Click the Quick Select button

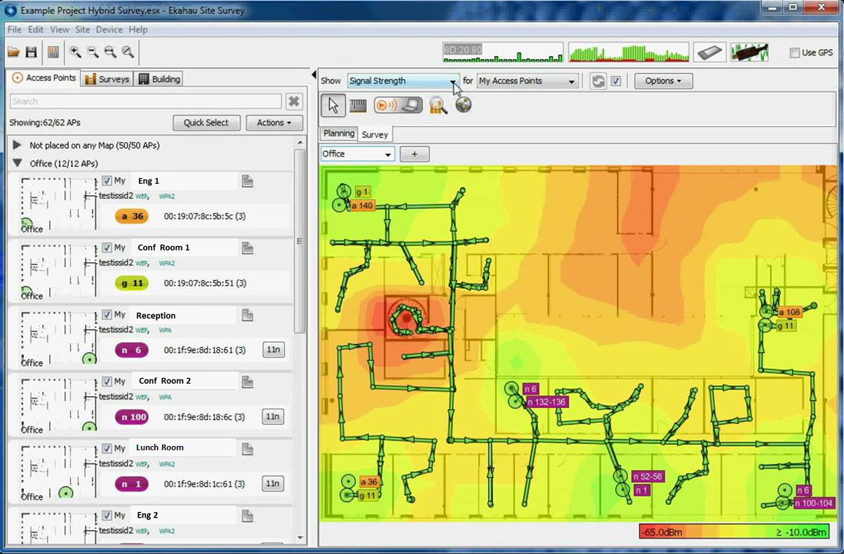point(206,123)
